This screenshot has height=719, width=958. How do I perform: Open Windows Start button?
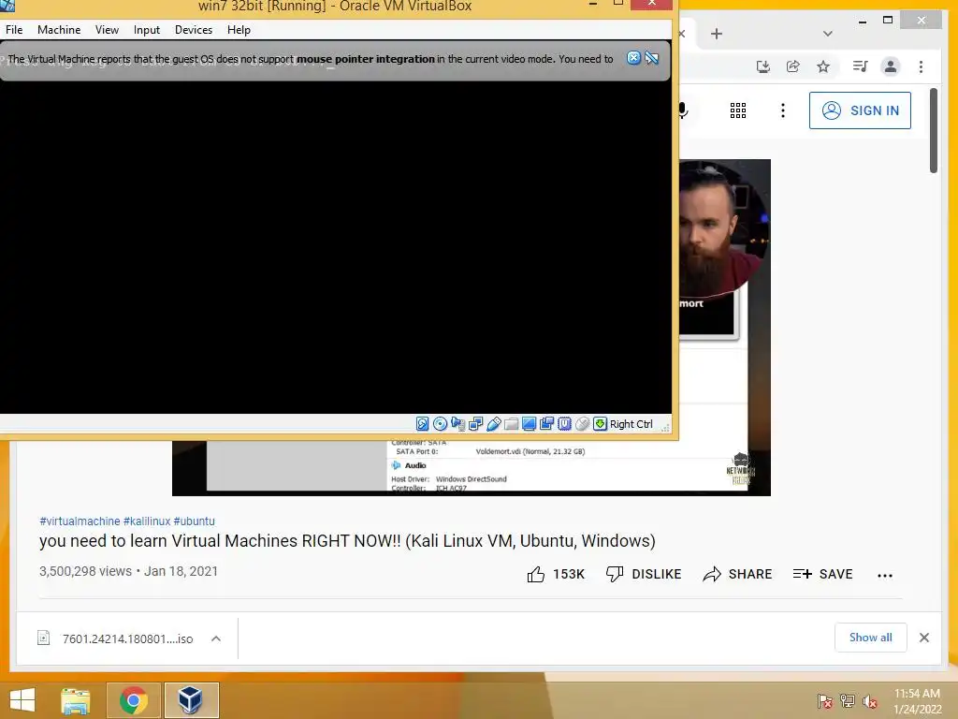tap(22, 700)
